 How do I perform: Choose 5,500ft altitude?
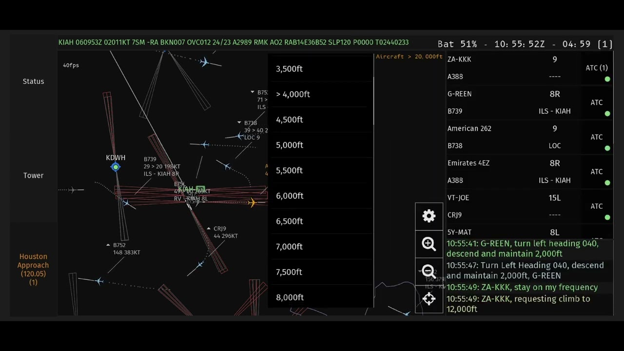321,170
